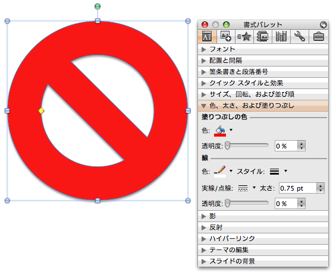Click the fill color paint bucket
Image resolution: width=333 pixels, height=272 pixels.
(220, 129)
